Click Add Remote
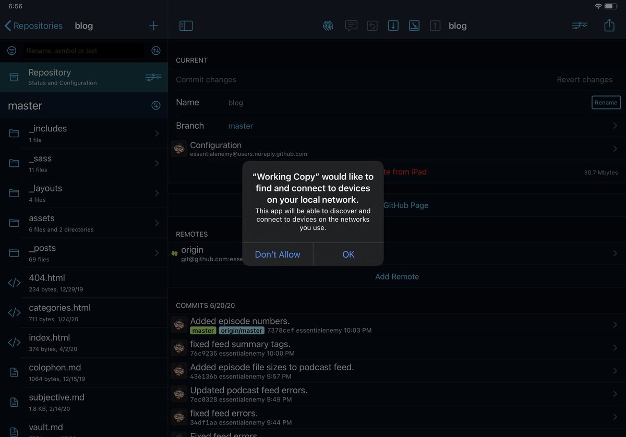This screenshot has height=437, width=626. point(397,276)
